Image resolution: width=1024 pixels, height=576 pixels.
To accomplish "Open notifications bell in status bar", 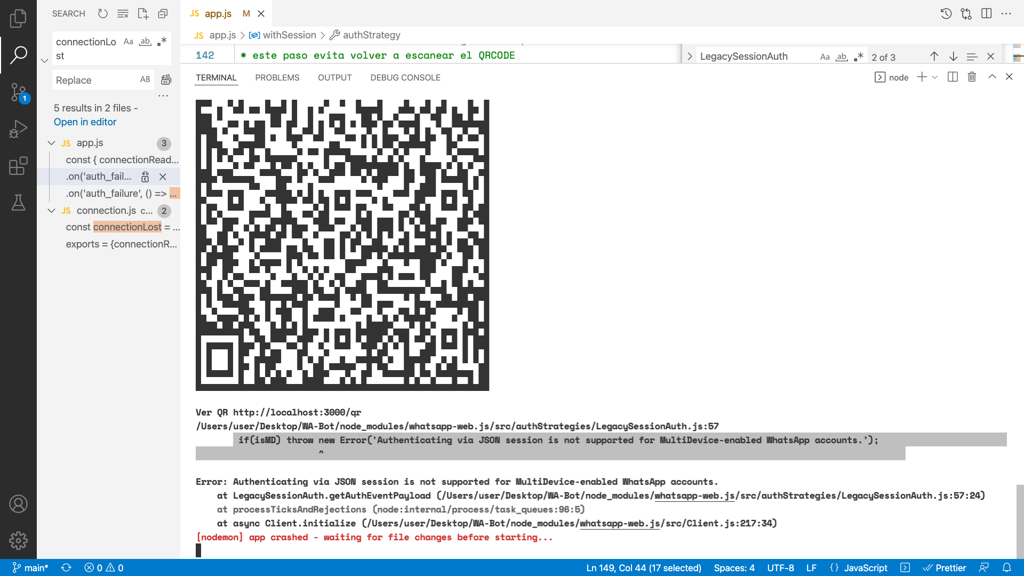I will pyautogui.click(x=1007, y=568).
